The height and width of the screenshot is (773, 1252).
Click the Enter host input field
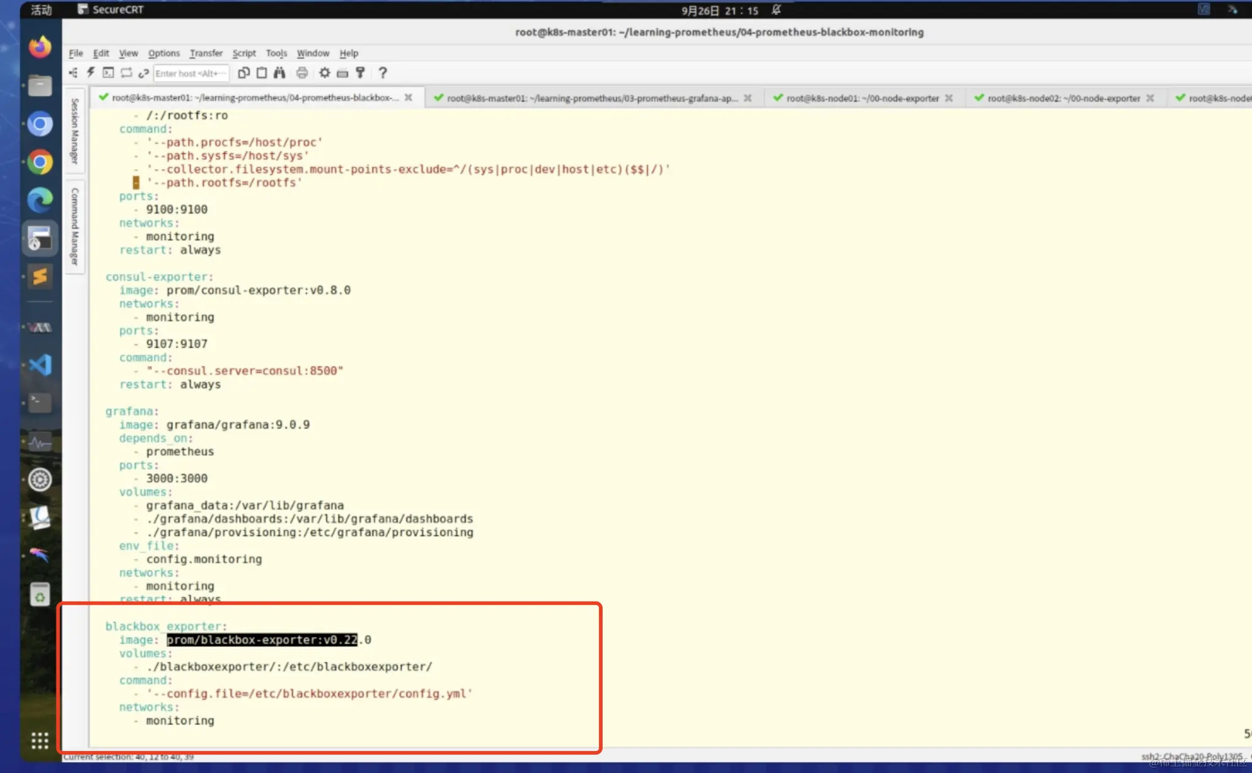pos(190,74)
